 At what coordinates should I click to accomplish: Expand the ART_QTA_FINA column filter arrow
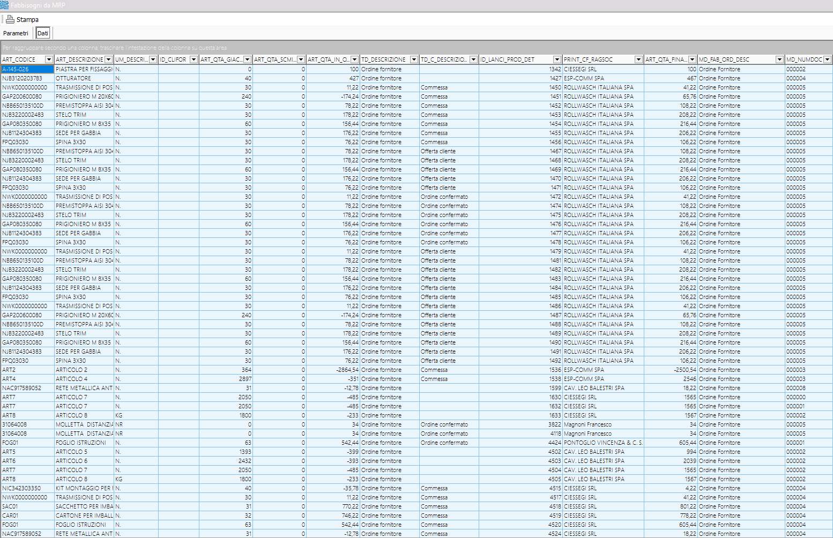point(693,59)
